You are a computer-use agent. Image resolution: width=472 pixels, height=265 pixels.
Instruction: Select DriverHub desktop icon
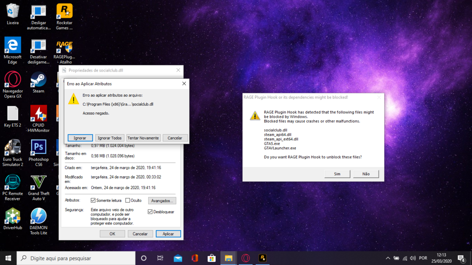point(13,219)
